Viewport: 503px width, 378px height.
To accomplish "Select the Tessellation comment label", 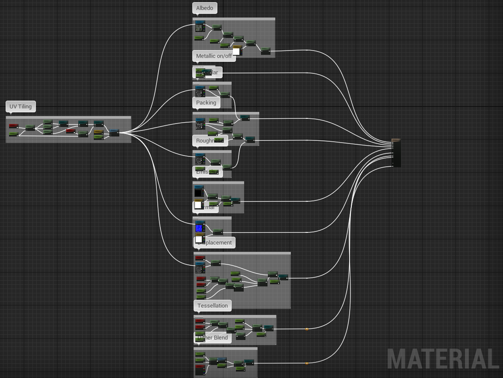I will pyautogui.click(x=213, y=305).
